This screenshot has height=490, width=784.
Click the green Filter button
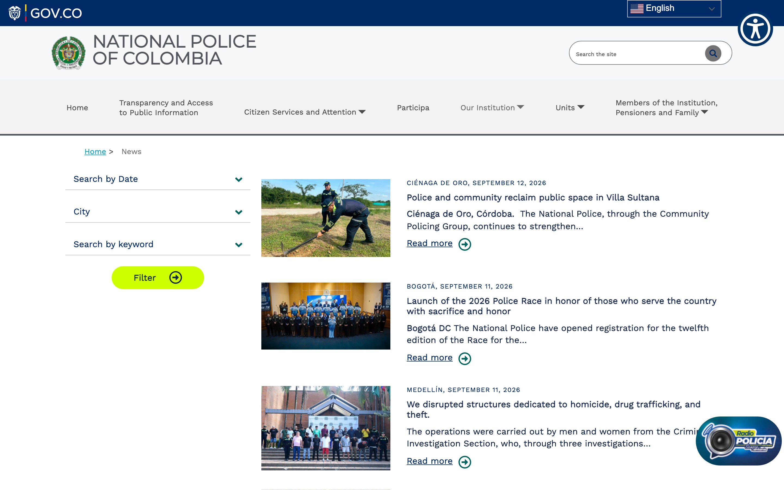click(x=158, y=278)
